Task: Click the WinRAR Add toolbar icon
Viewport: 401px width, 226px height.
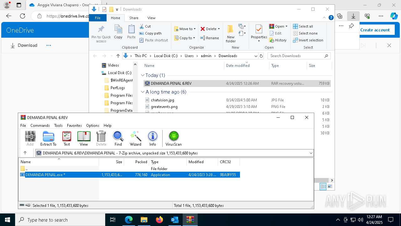Action: coord(30,138)
